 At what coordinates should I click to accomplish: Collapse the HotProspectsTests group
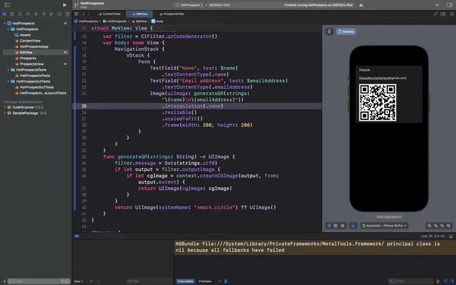point(9,70)
